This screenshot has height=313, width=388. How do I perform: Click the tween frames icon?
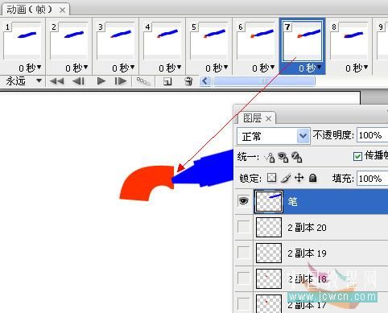[143, 81]
